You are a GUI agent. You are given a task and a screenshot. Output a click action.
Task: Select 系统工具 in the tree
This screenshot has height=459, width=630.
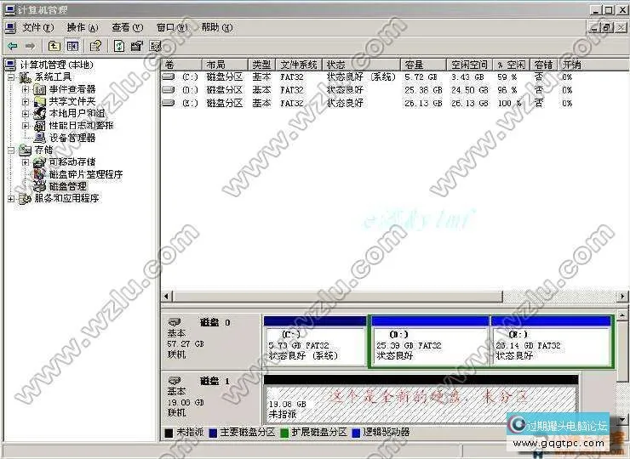[x=53, y=76]
